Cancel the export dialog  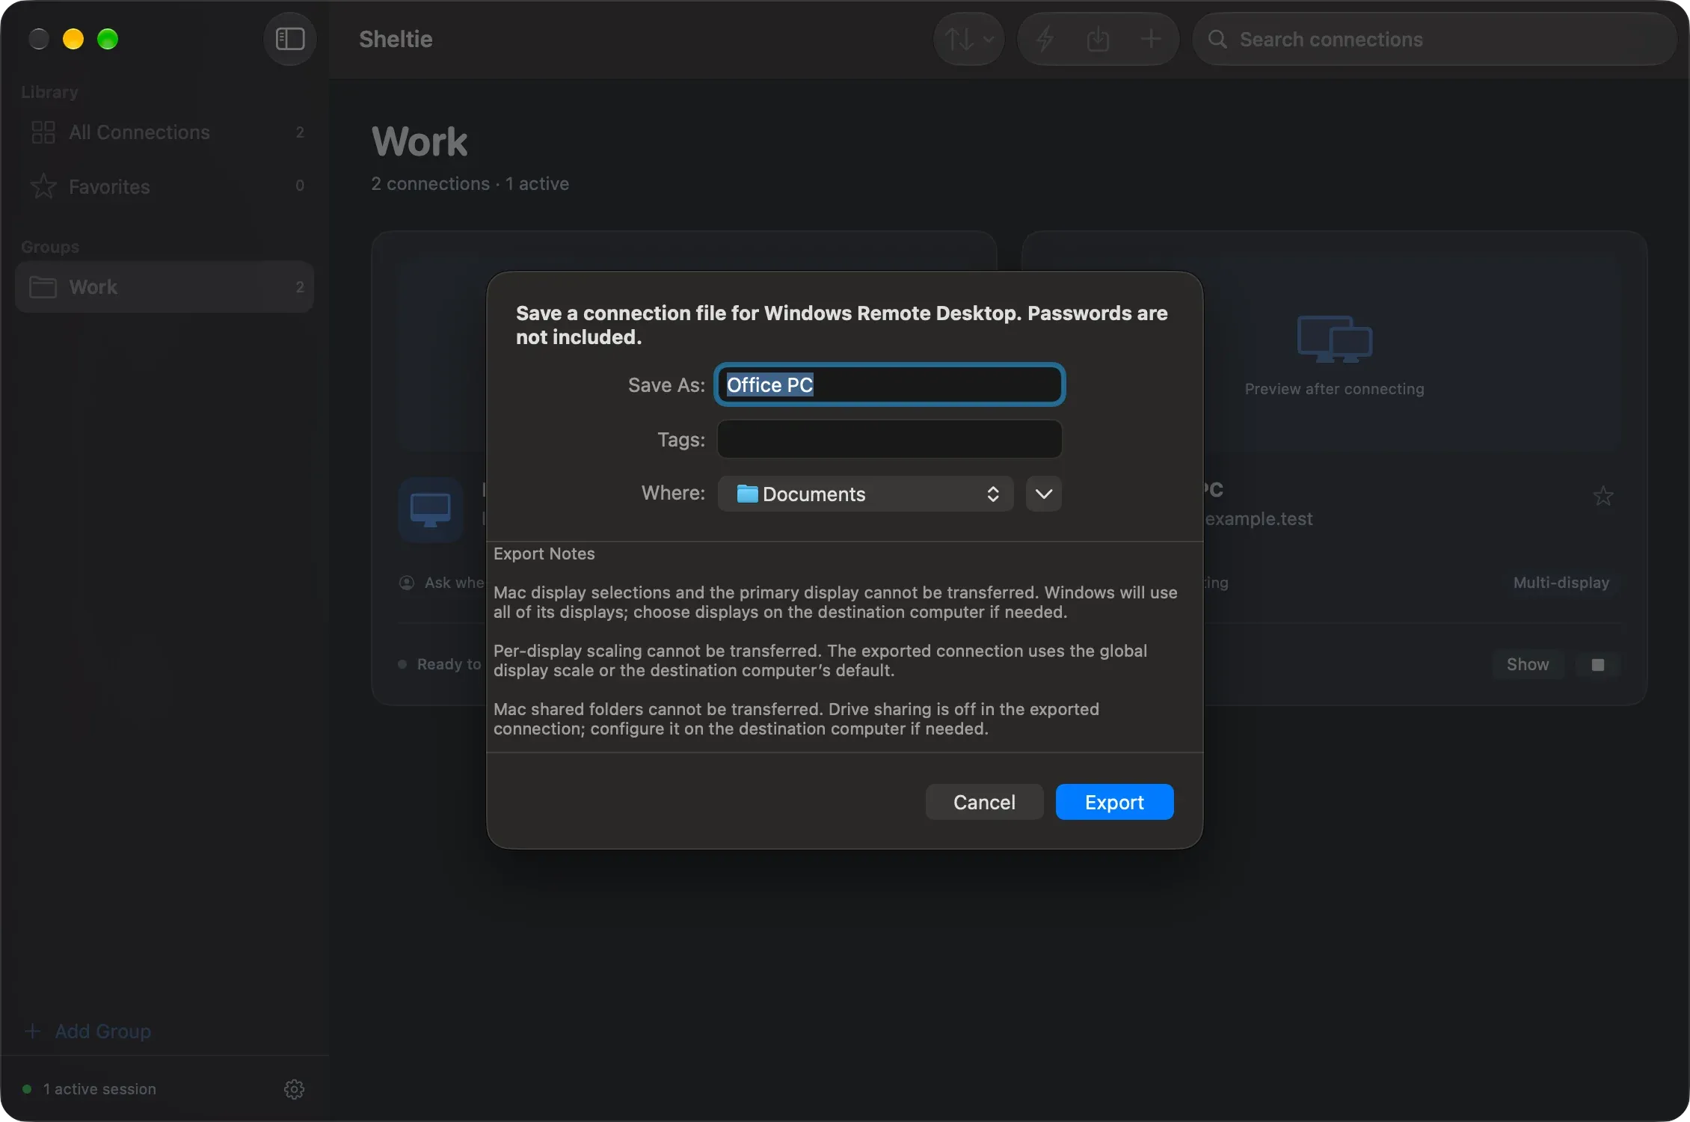coord(984,802)
